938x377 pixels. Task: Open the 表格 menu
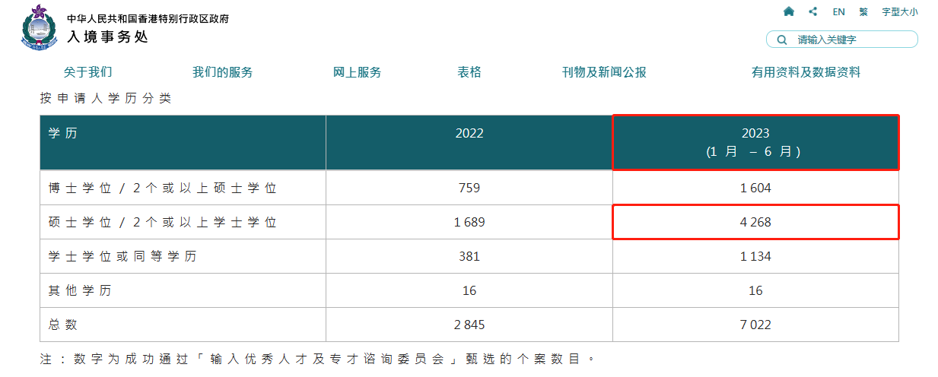(x=469, y=72)
